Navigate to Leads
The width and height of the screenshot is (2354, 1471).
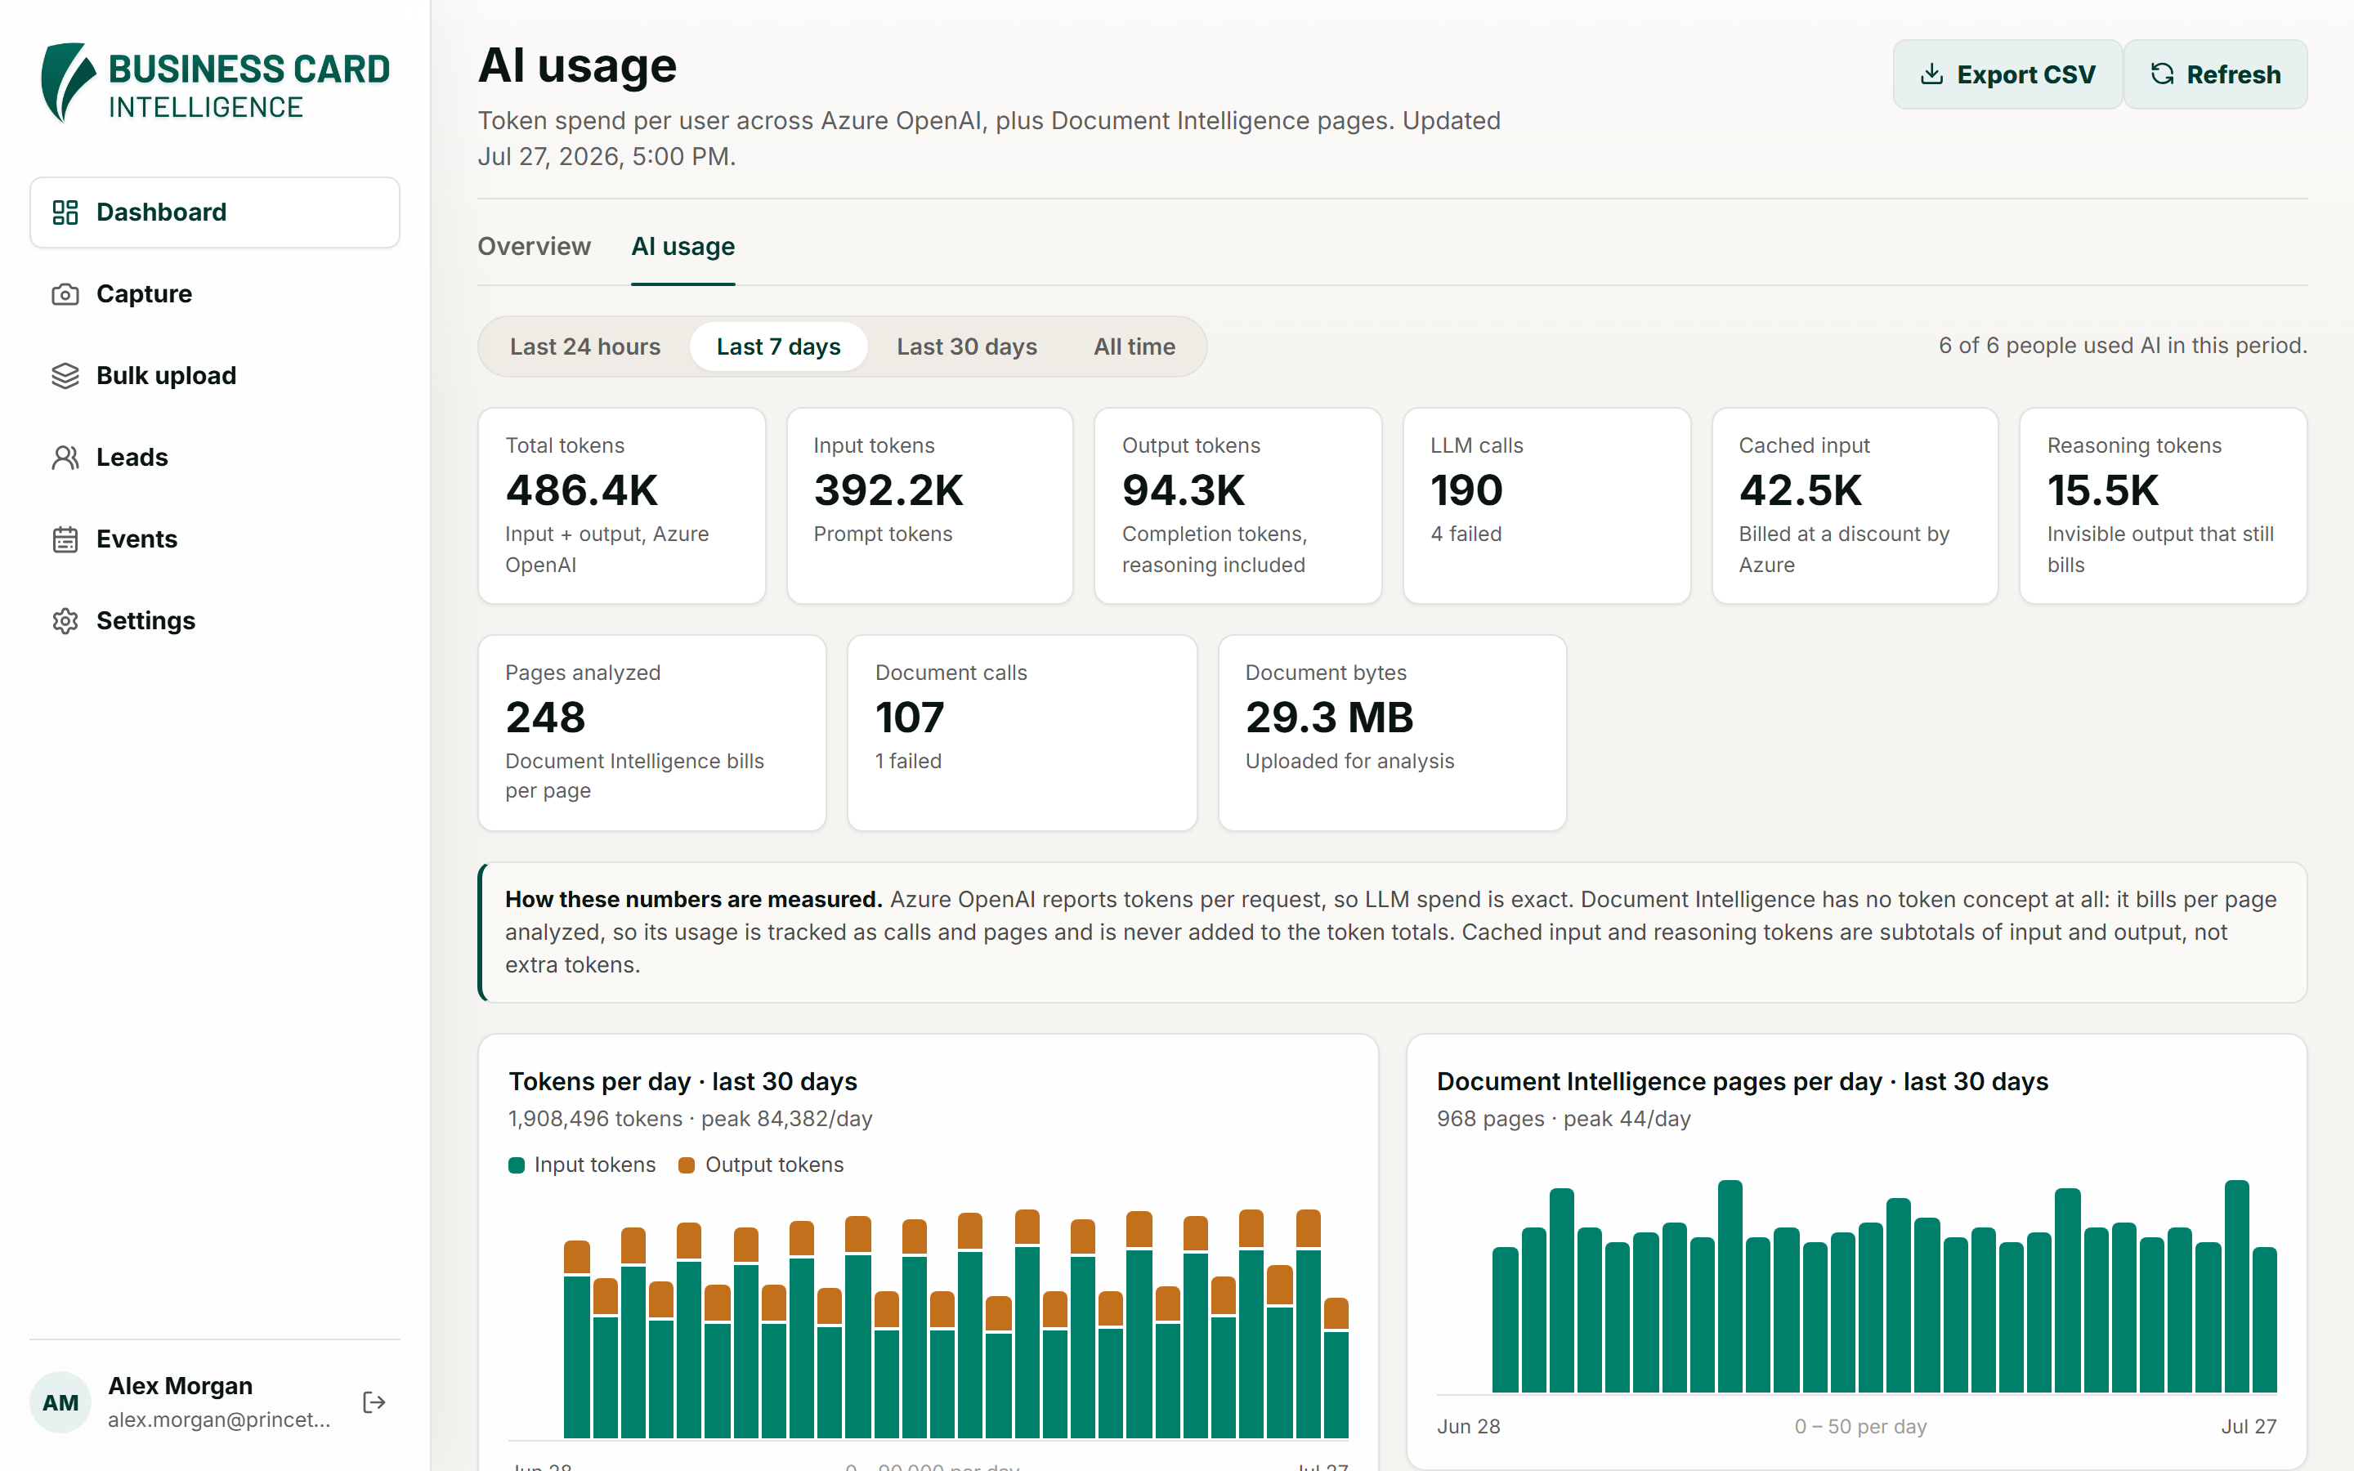(215, 458)
